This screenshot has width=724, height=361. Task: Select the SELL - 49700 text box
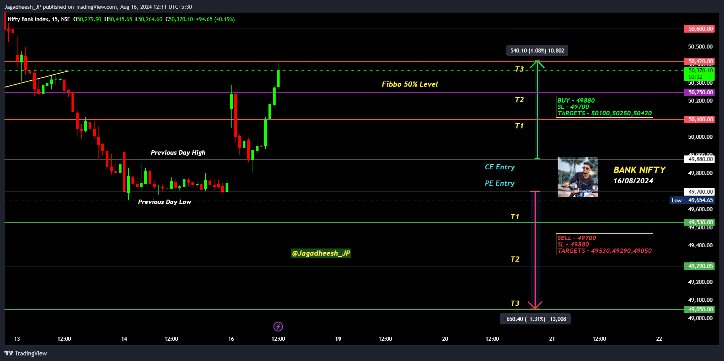point(604,245)
